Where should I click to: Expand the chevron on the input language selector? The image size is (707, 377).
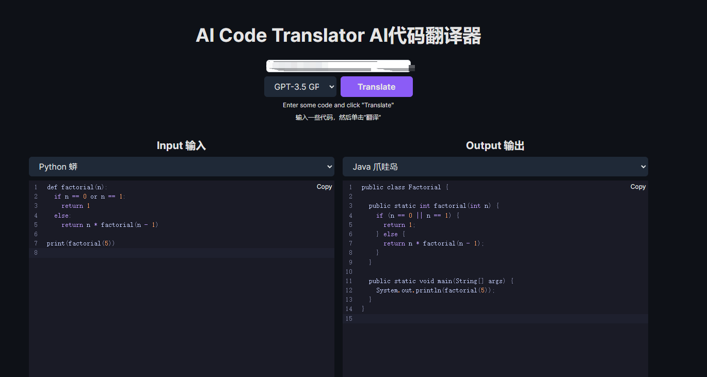pos(330,167)
